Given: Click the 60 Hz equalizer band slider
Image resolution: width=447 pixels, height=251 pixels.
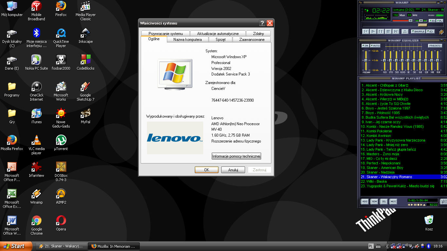Looking at the screenshot, I should pyautogui.click(x=384, y=60).
